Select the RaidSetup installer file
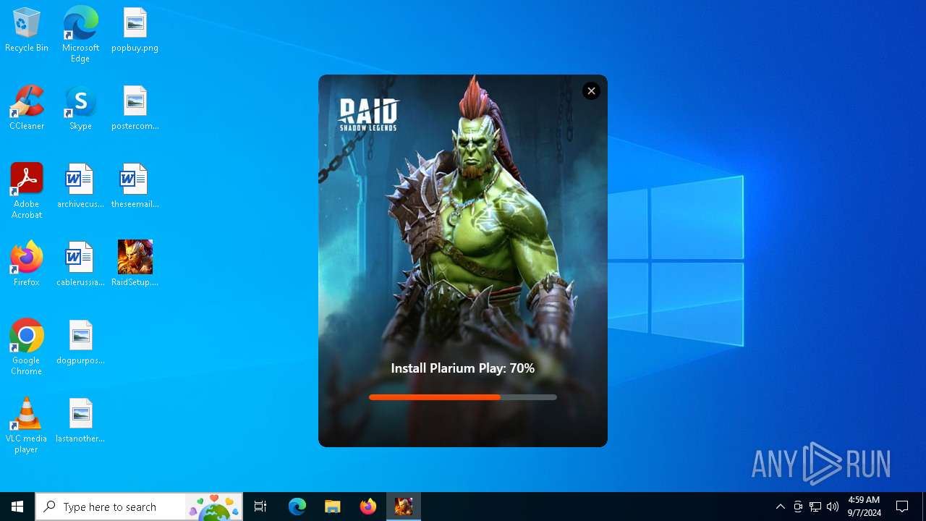The height and width of the screenshot is (521, 926). coord(135,265)
